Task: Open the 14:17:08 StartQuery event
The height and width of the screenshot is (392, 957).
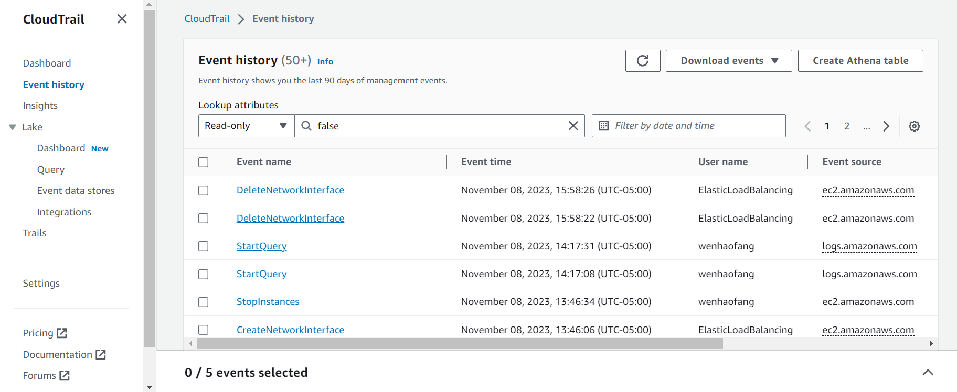Action: (261, 274)
